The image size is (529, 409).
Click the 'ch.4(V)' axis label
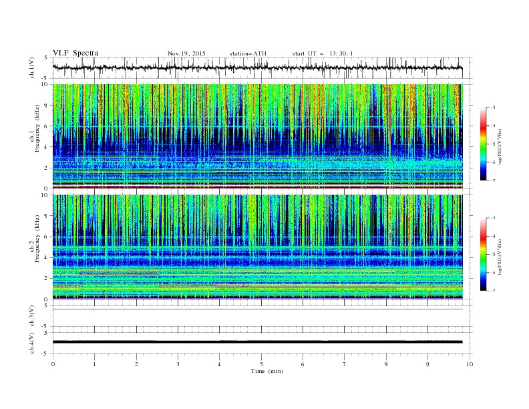(x=32, y=344)
